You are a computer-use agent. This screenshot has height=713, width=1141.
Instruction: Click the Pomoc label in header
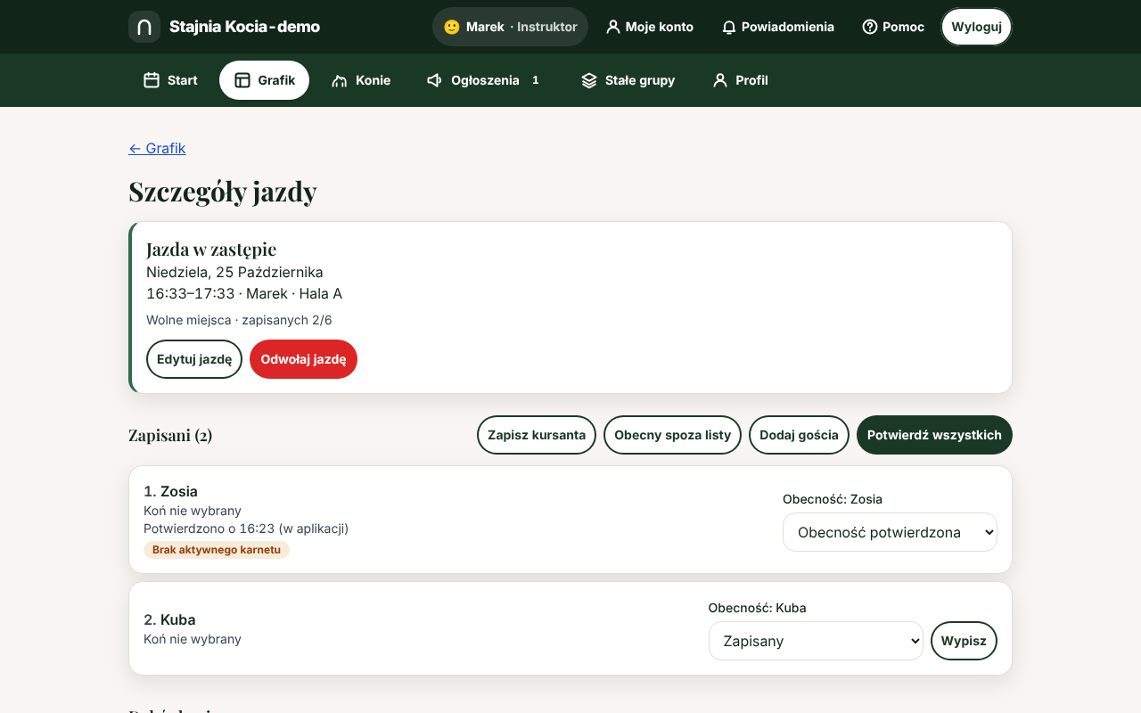click(903, 27)
